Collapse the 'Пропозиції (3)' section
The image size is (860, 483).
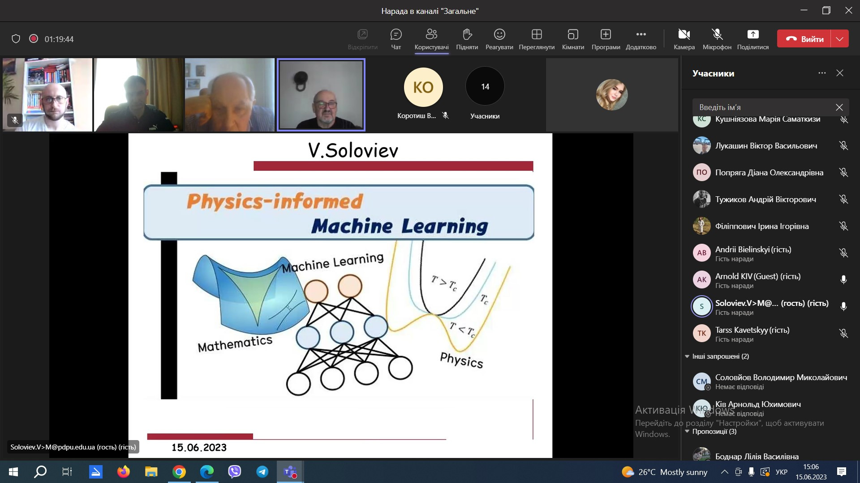687,432
